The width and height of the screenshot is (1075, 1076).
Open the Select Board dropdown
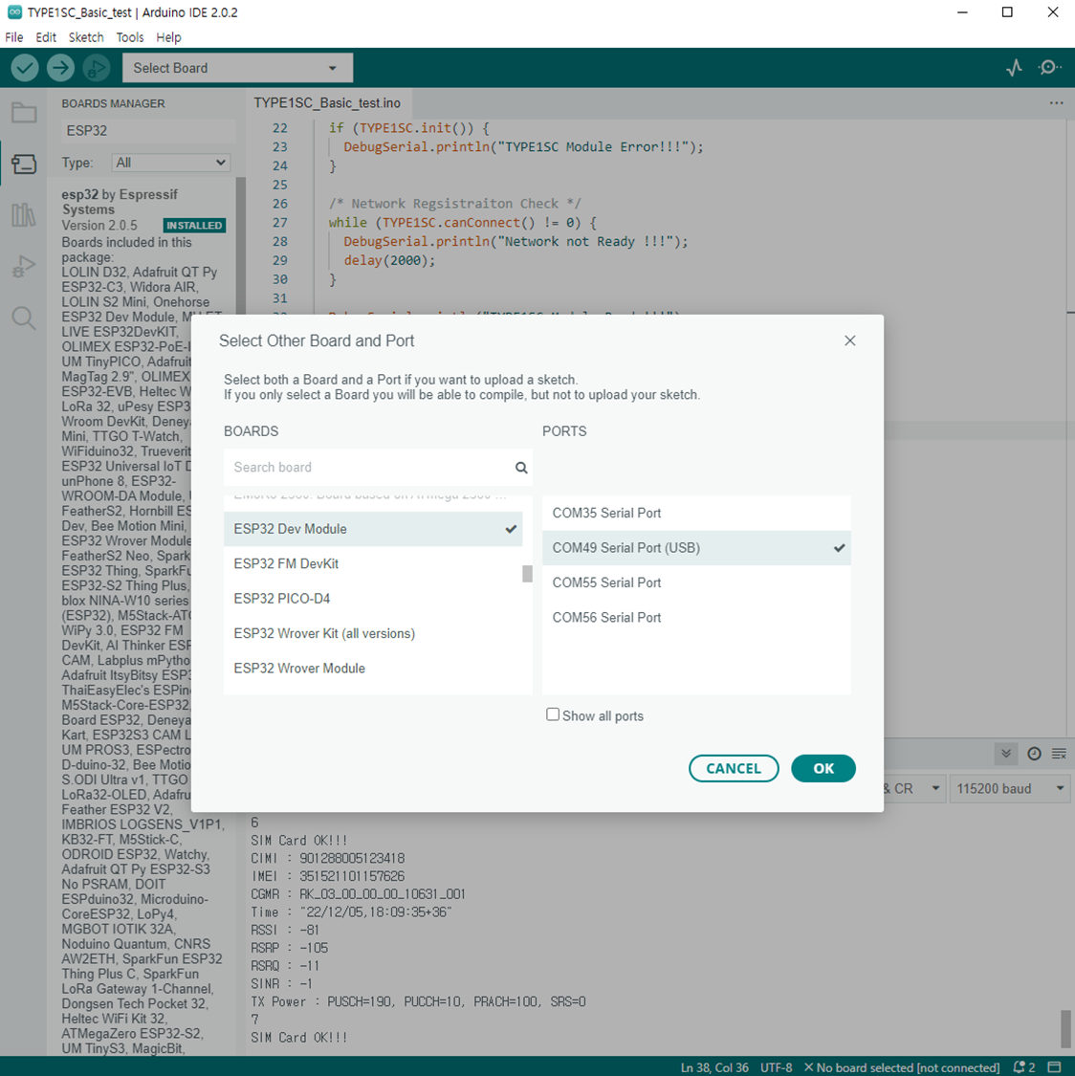point(237,68)
